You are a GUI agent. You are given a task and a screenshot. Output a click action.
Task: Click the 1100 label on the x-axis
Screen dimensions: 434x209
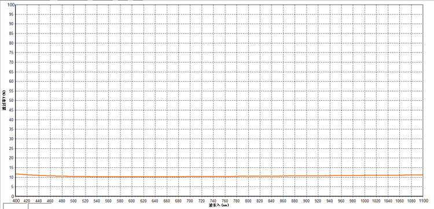pos(422,200)
